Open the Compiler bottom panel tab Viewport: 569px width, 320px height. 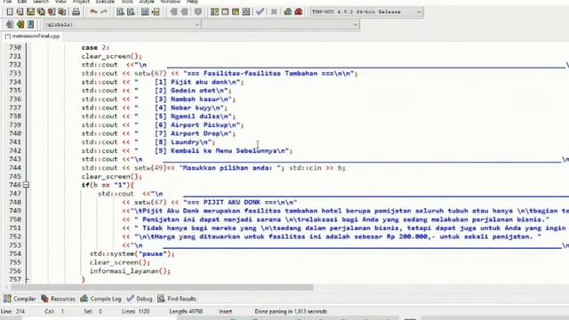20,299
